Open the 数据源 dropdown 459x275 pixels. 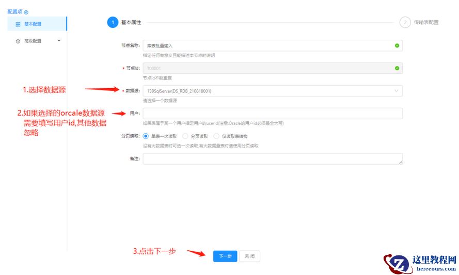tap(273, 91)
